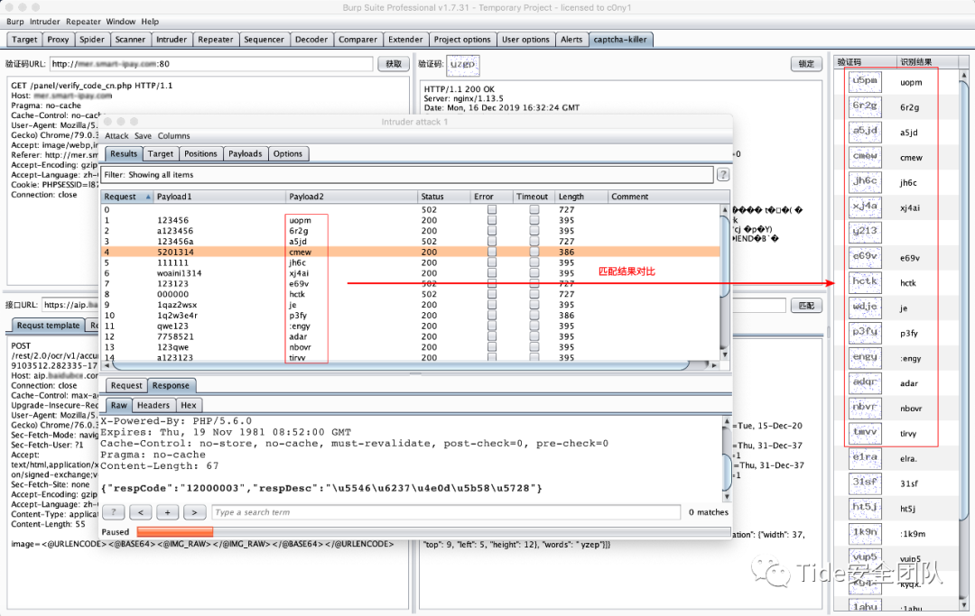This screenshot has width=975, height=616.
Task: Go to next search match arrow
Action: click(x=195, y=512)
